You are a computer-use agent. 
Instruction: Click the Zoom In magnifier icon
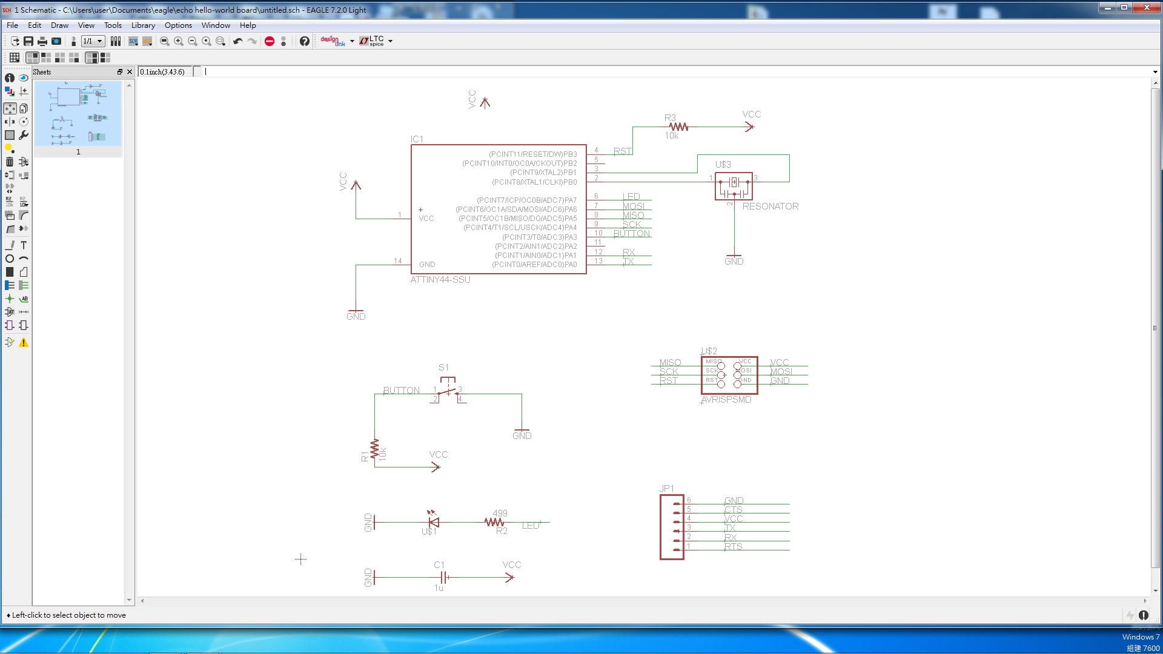tap(179, 41)
